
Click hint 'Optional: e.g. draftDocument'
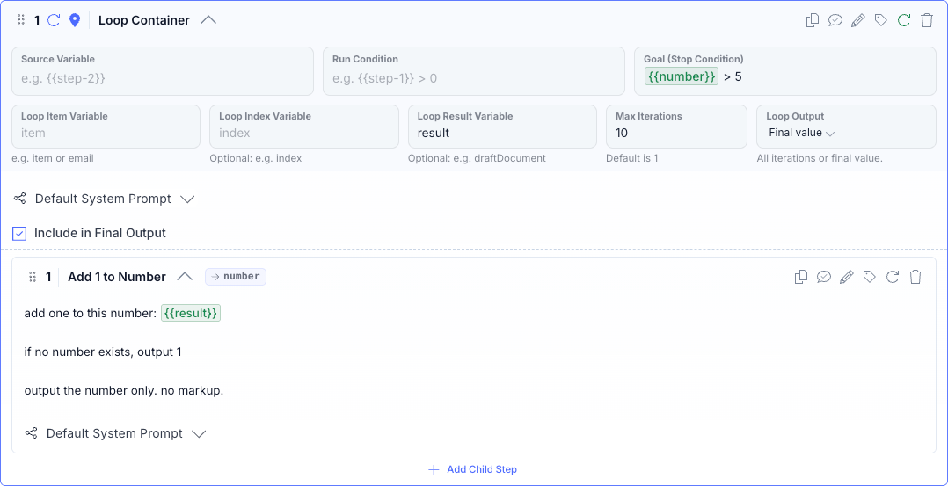point(477,158)
